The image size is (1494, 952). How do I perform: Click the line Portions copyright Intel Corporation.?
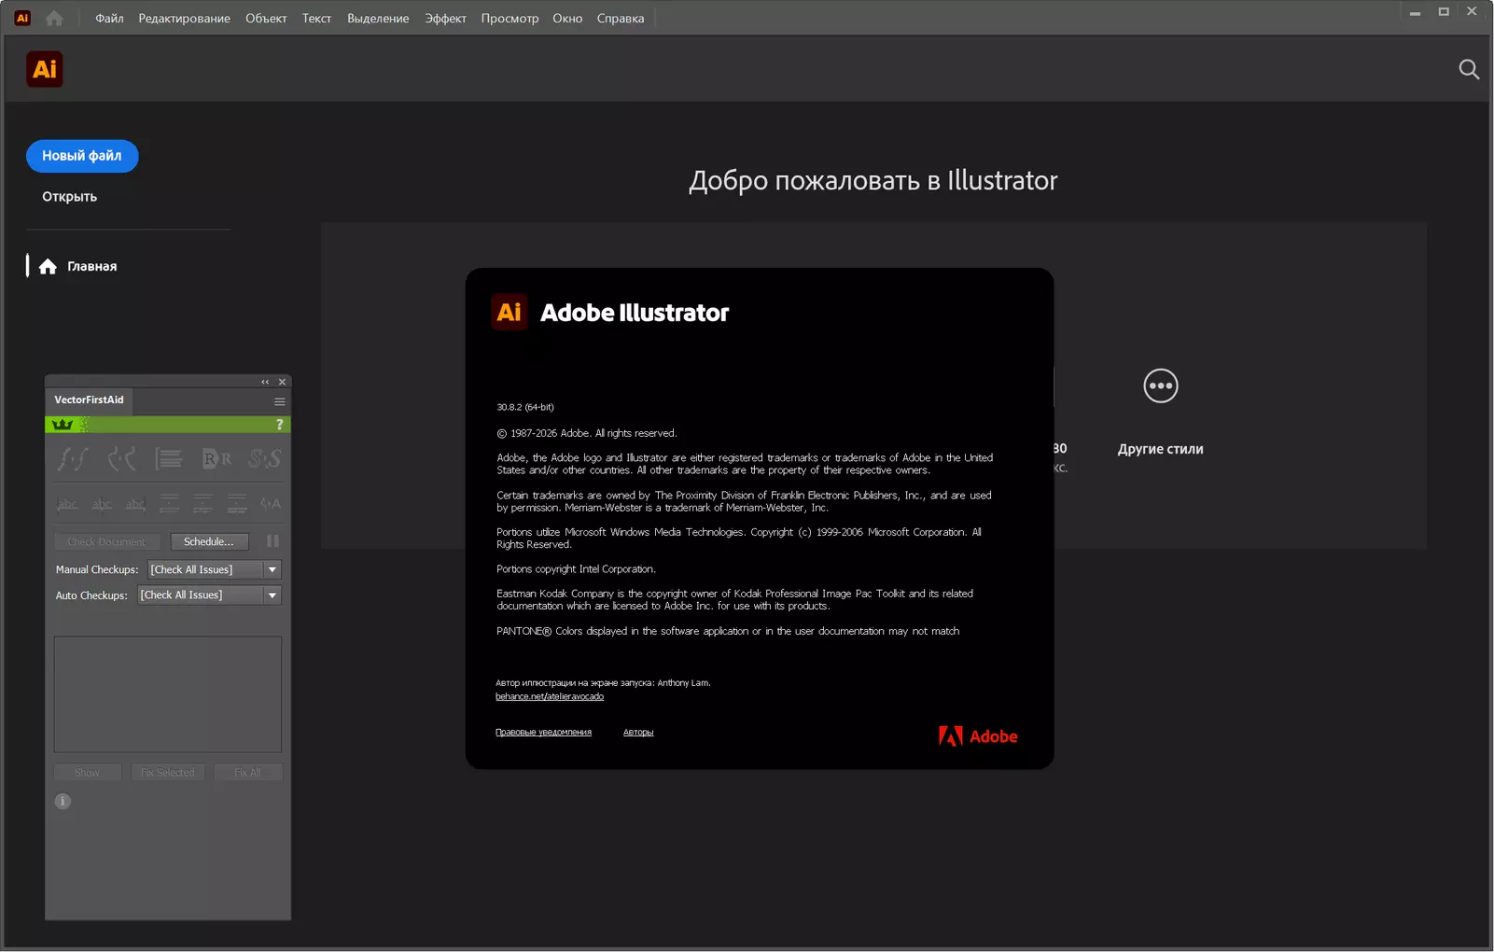(x=576, y=569)
